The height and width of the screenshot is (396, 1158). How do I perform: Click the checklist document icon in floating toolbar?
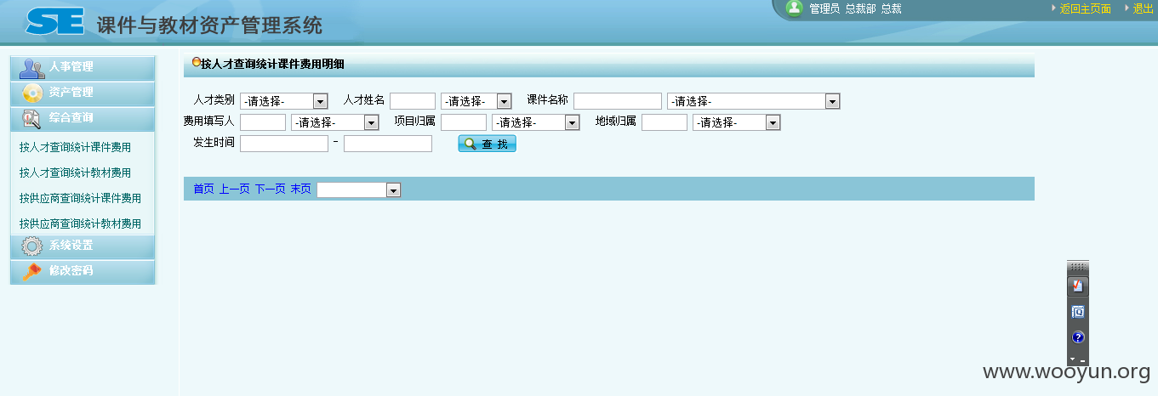tap(1078, 286)
